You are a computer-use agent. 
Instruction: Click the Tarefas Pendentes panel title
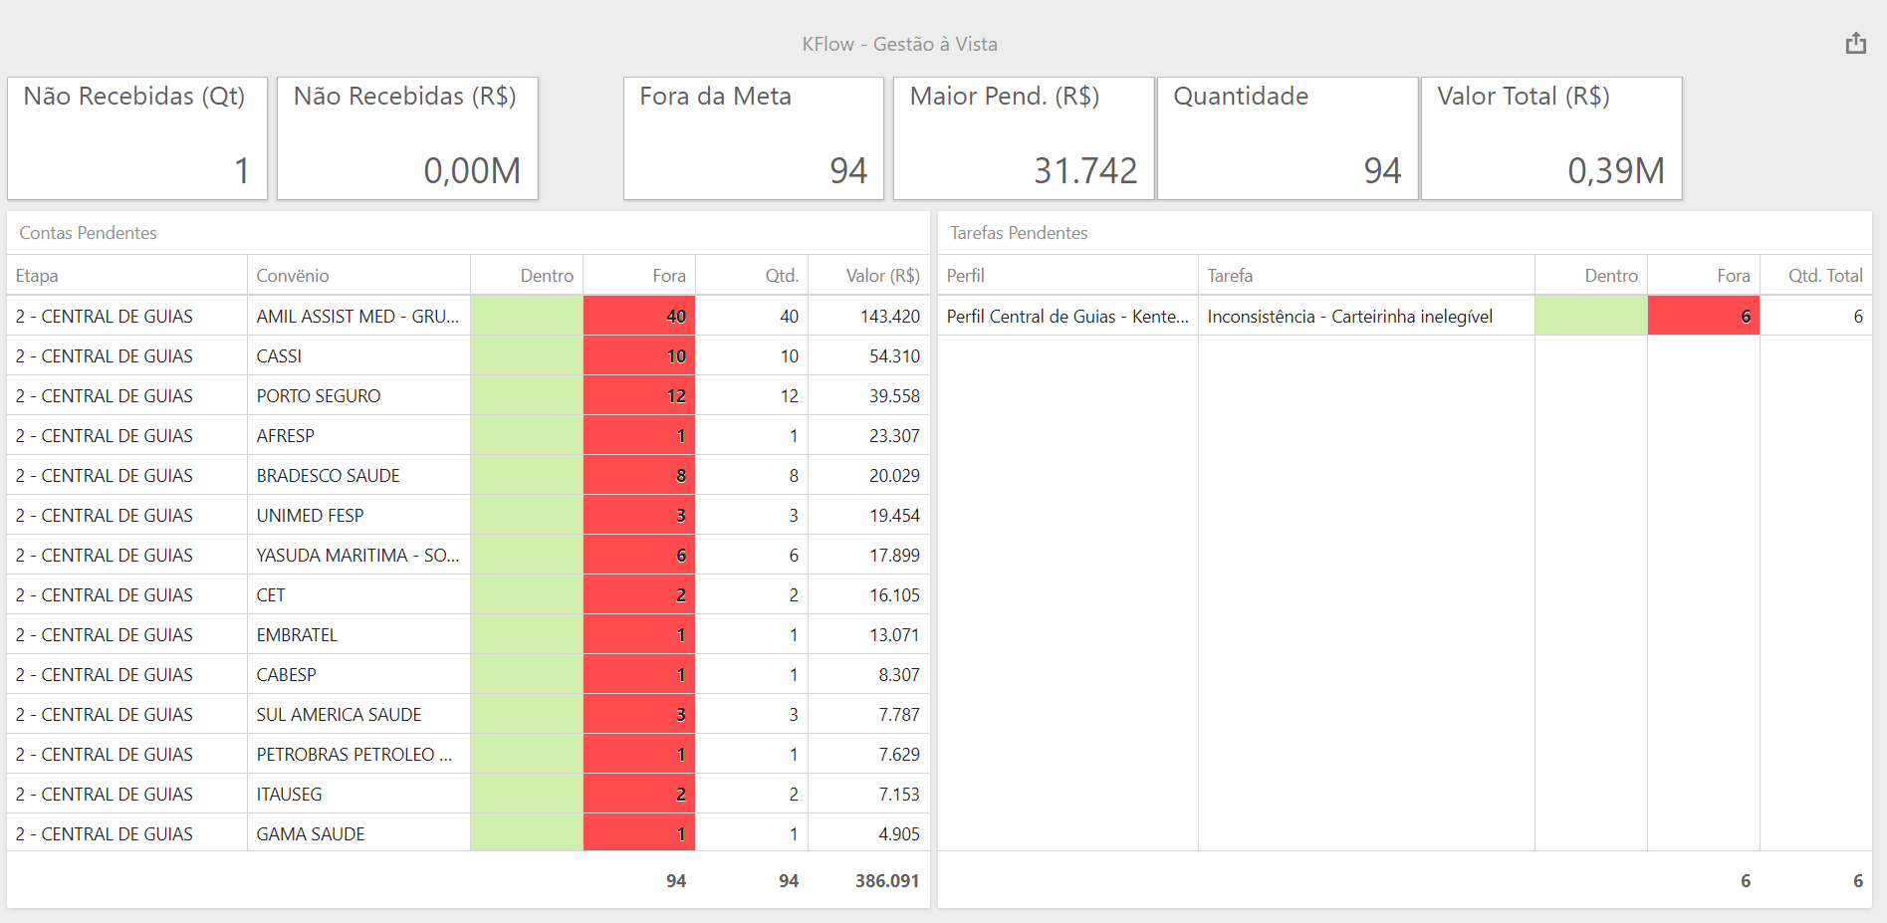[x=1019, y=233]
